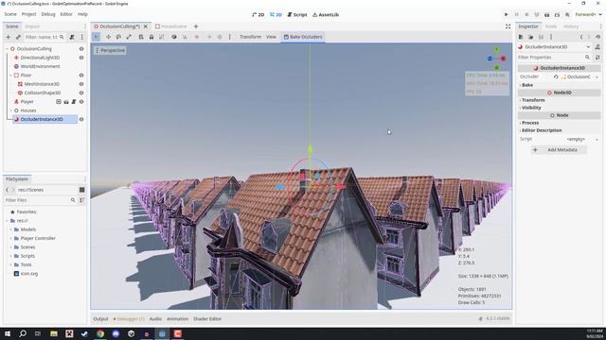Toggle visibility of CollisionShape3D node
This screenshot has width=606, height=340.
(81, 93)
